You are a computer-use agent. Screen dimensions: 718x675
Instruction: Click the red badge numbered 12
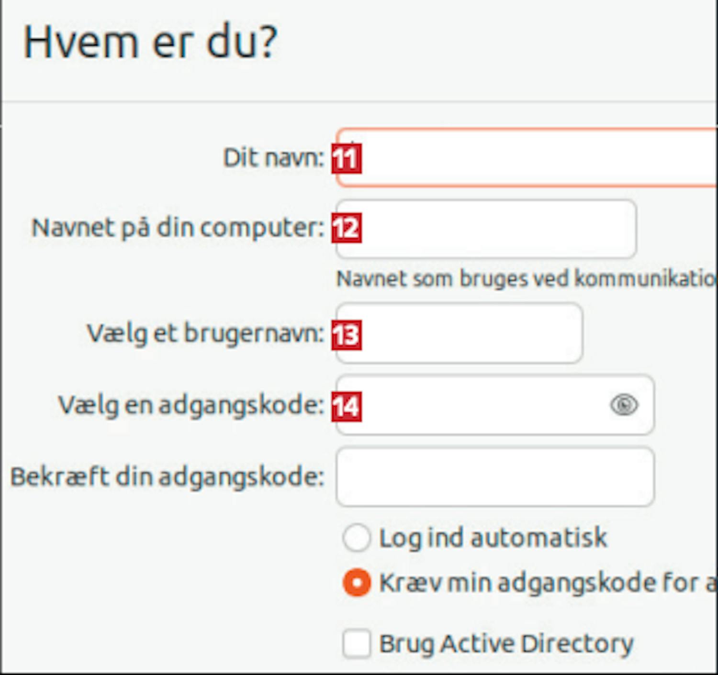347,228
